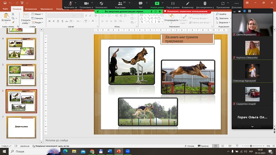Expand the video options arrow in Zoom

pyautogui.click(x=92, y=3)
